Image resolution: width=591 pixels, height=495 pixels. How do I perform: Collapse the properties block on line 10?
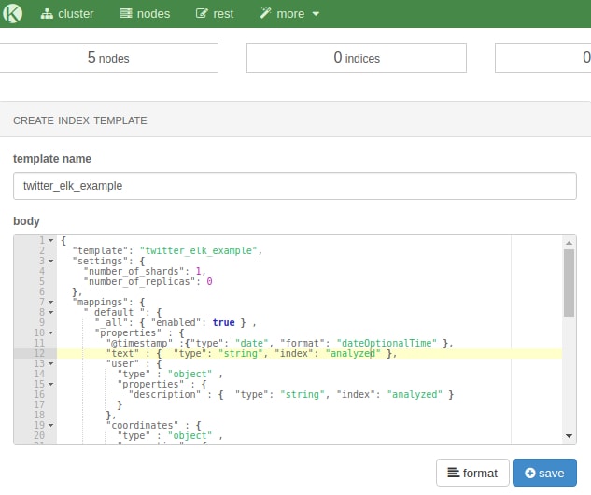point(50,333)
